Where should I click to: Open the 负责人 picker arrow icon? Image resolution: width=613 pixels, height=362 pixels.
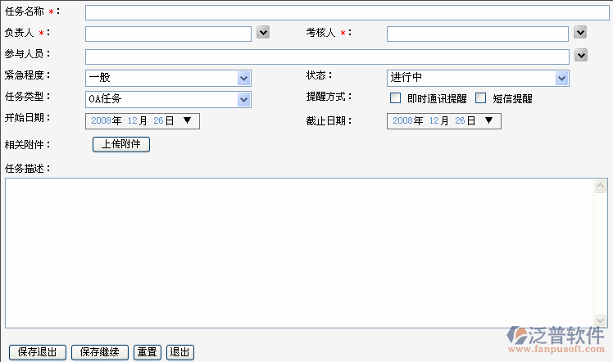coord(263,32)
